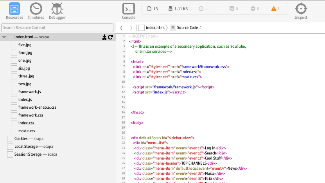Activate the Inspect element tool
This screenshot has width=325, height=183.
[x=301, y=11]
